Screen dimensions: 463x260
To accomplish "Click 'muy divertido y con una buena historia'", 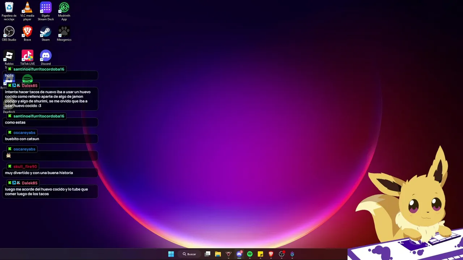I will 39,173.
